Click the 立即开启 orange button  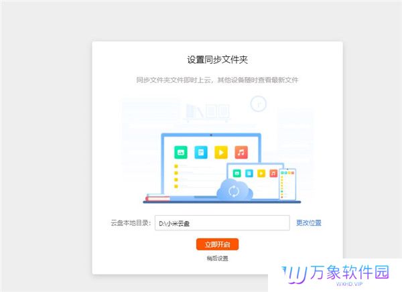pos(217,244)
